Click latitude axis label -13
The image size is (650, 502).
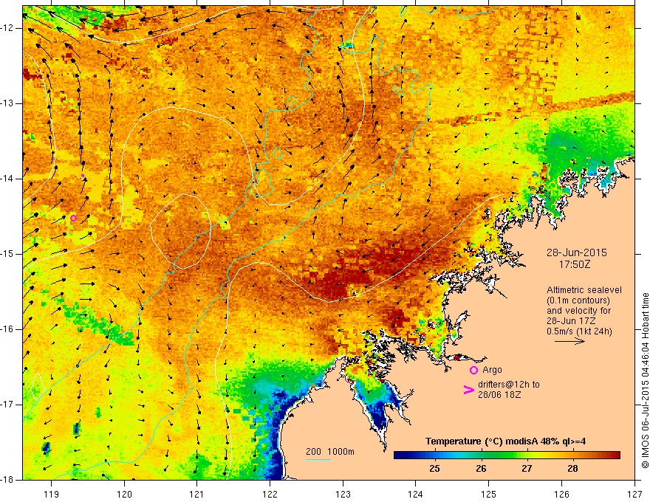click(8, 103)
